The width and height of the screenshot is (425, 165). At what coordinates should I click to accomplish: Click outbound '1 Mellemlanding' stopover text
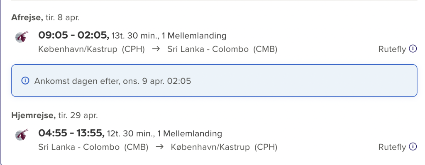tap(194, 36)
